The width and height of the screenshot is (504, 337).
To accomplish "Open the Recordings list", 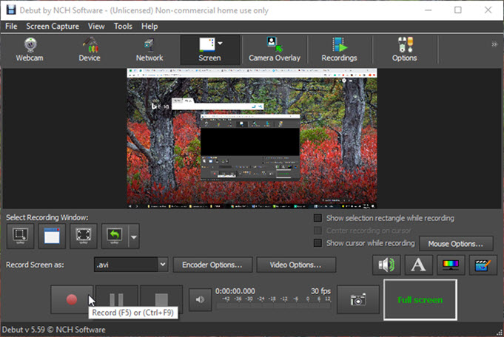I will click(339, 49).
